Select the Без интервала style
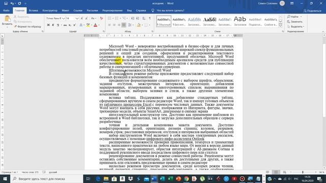 [x=179, y=21]
